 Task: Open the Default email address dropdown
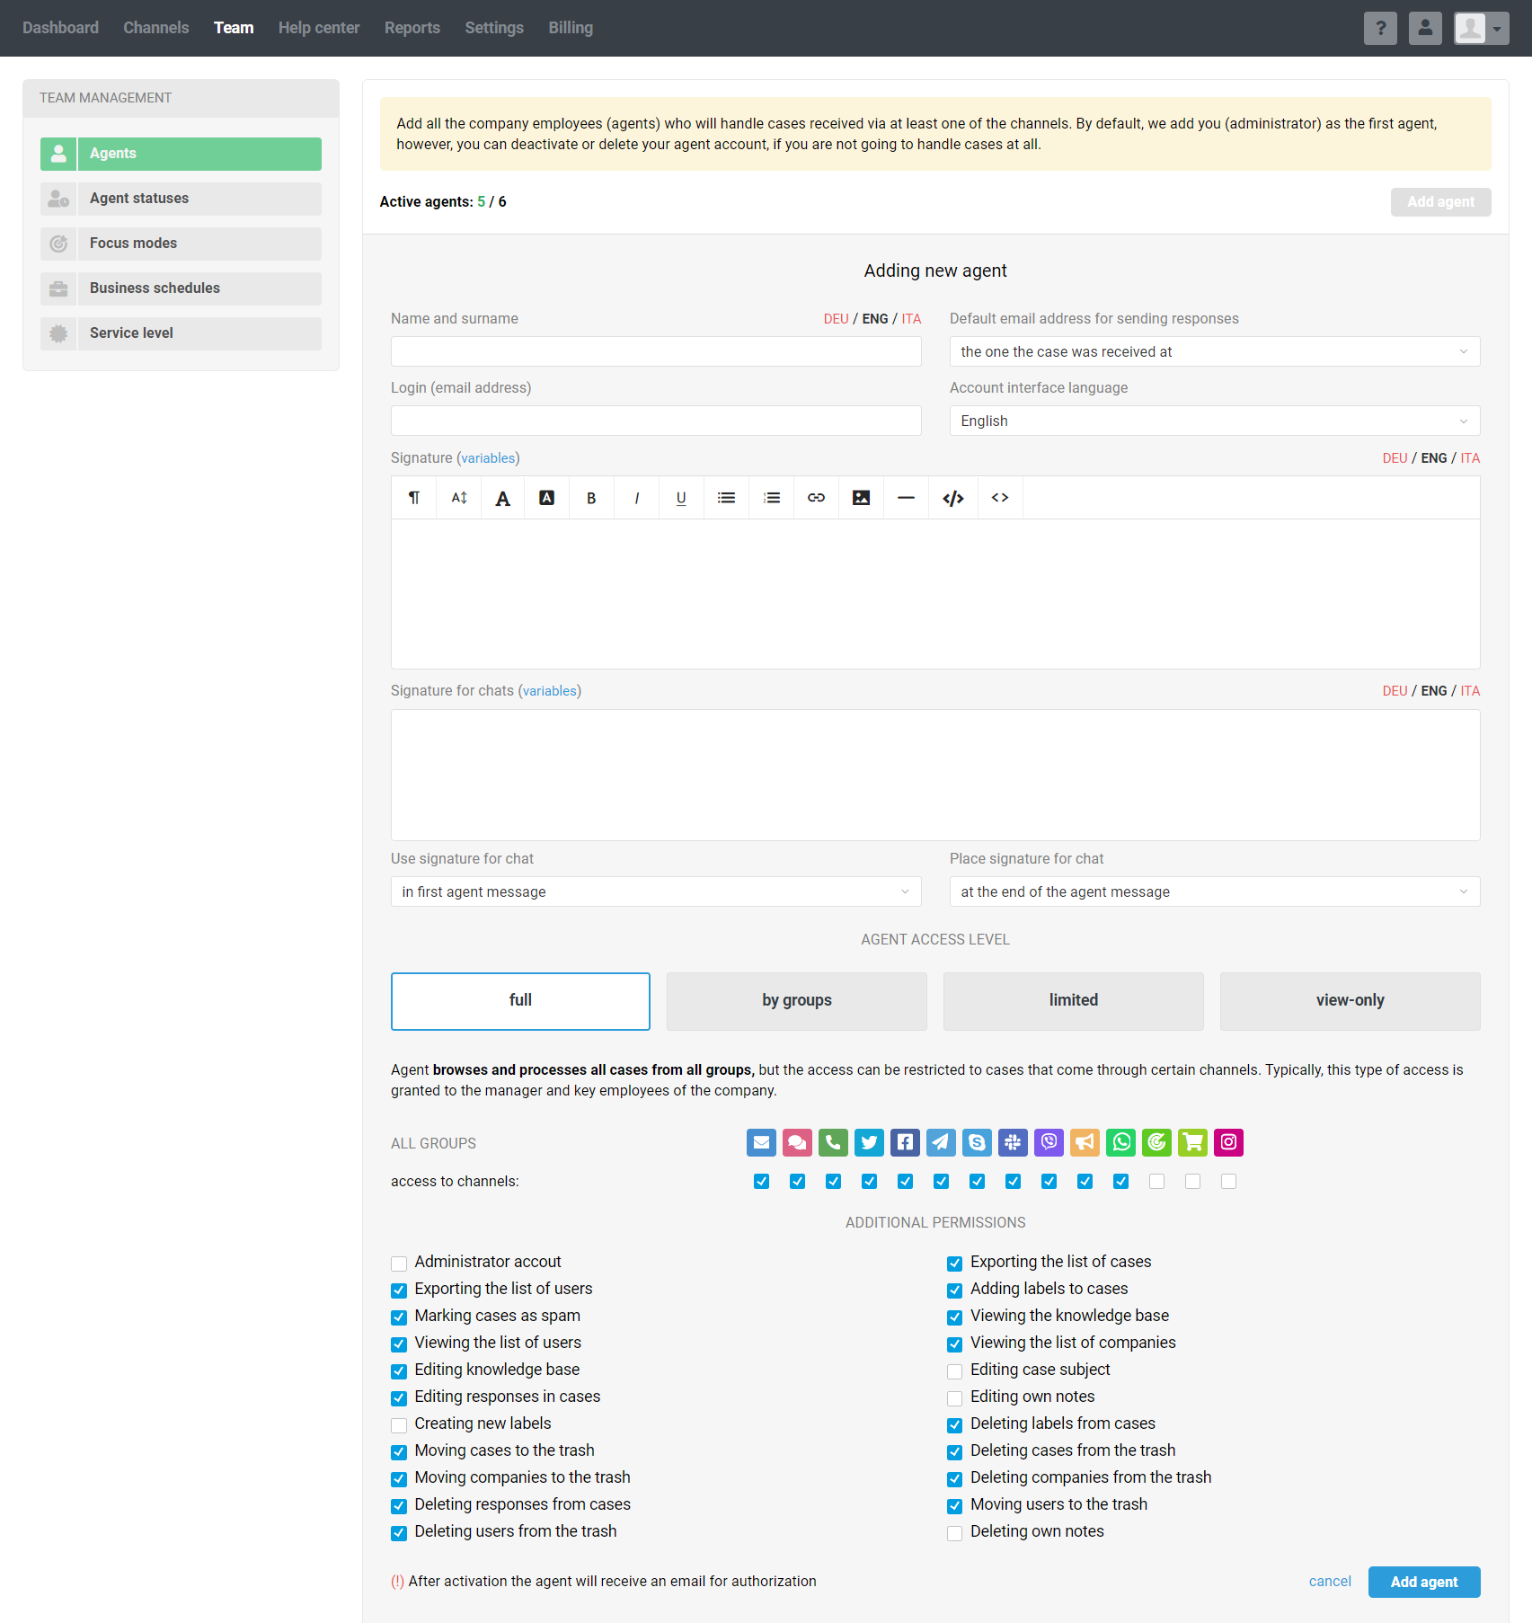(x=1214, y=351)
